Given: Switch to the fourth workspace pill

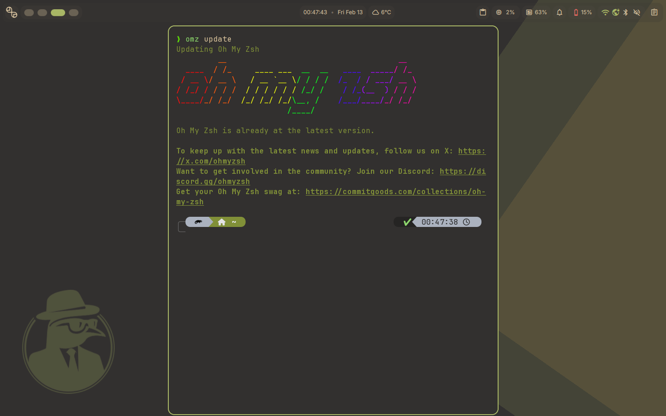Looking at the screenshot, I should [x=74, y=12].
